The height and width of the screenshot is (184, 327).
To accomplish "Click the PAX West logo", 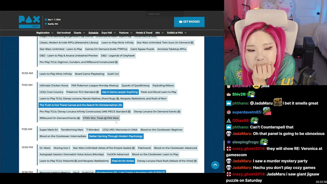I will pyautogui.click(x=29, y=22).
